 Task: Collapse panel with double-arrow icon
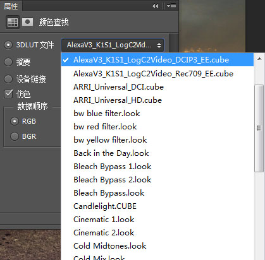pyautogui.click(x=156, y=6)
